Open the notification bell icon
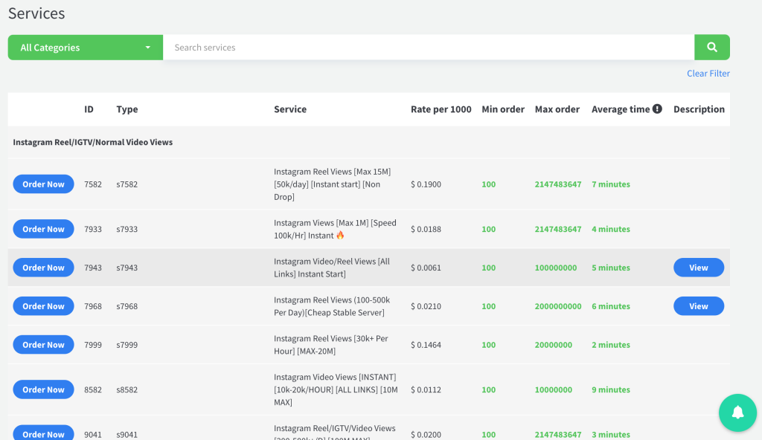762x440 pixels. 737,412
